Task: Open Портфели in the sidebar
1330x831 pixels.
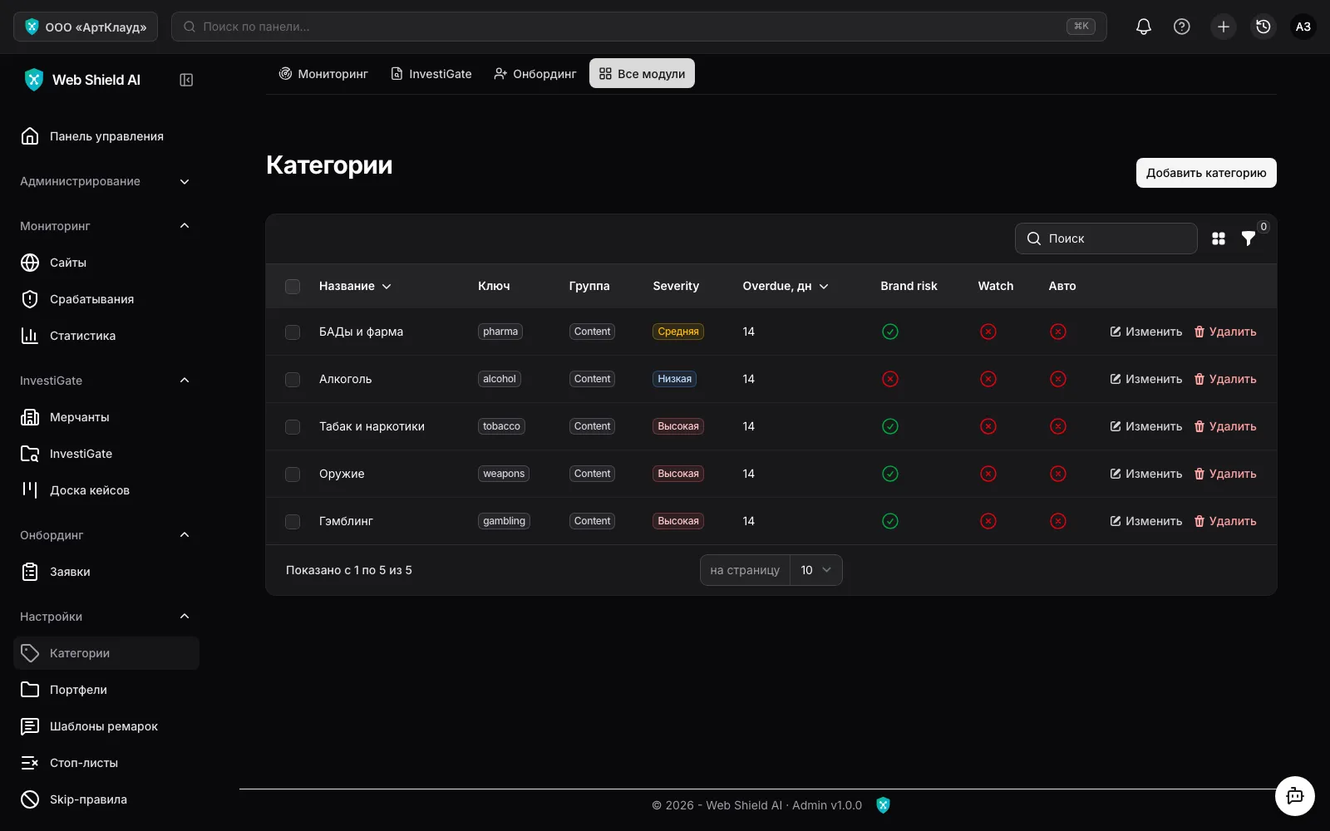Action: point(106,690)
